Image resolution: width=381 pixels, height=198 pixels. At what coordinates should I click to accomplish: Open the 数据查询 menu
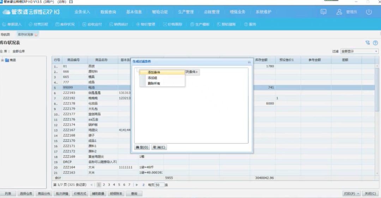108,12
